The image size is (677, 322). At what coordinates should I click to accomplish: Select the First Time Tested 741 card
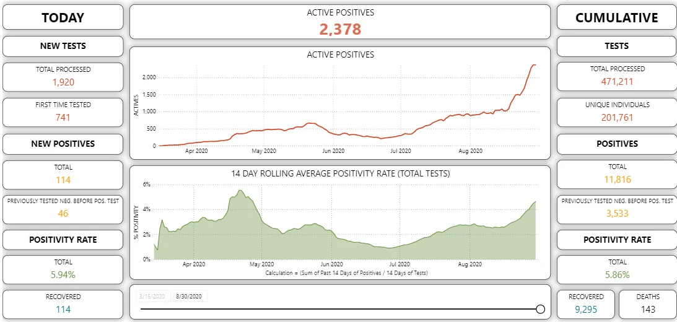coord(63,112)
